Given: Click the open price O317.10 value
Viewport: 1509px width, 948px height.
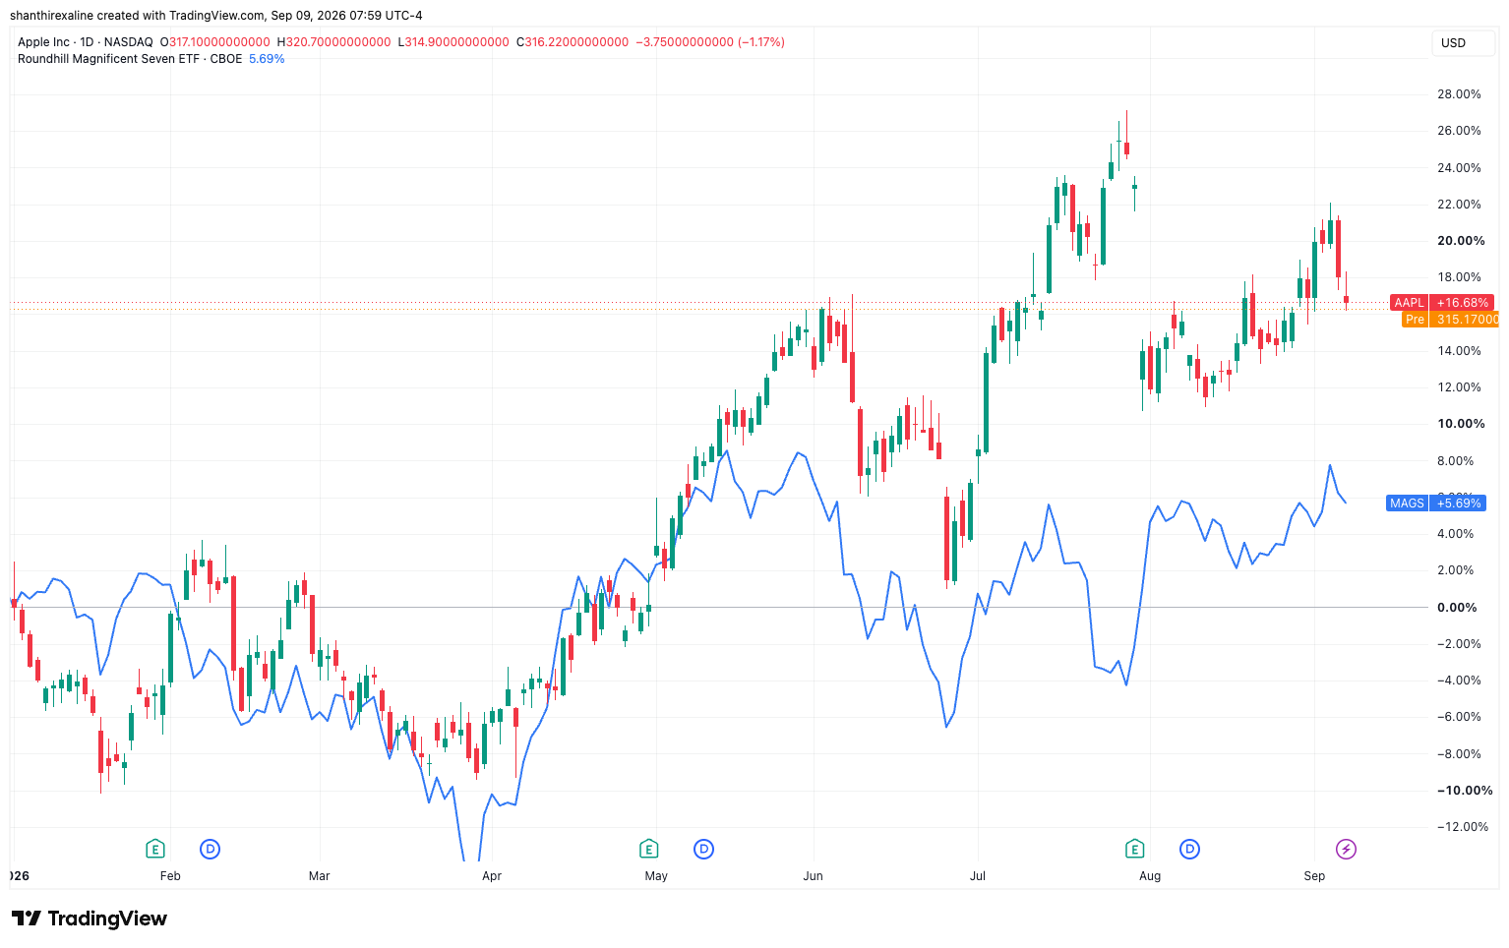Looking at the screenshot, I should (215, 42).
